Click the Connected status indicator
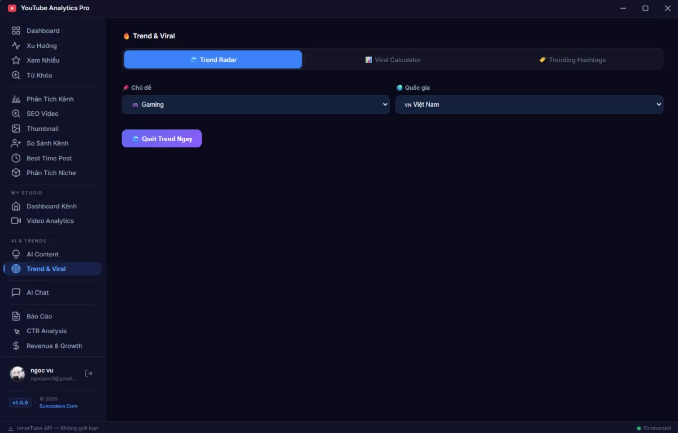Viewport: 678px width, 433px height. [654, 428]
